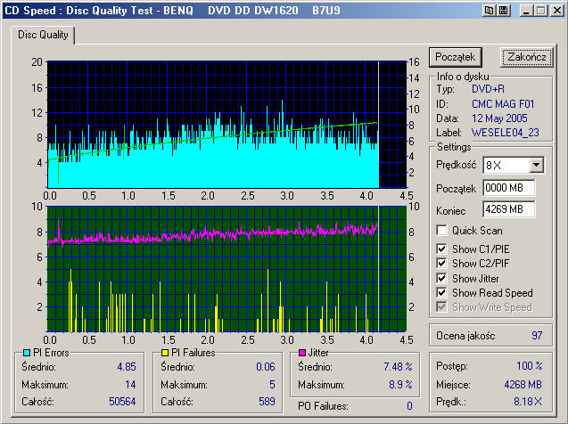Image resolution: width=568 pixels, height=424 pixels.
Task: Click the Początek start button
Action: (x=456, y=57)
